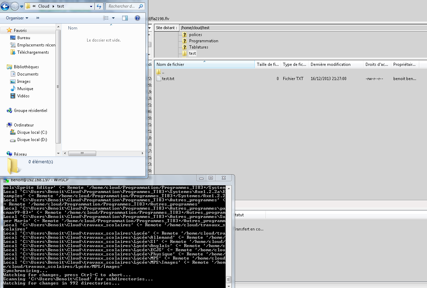Open the Musique library
The width and height of the screenshot is (427, 288).
(x=25, y=89)
